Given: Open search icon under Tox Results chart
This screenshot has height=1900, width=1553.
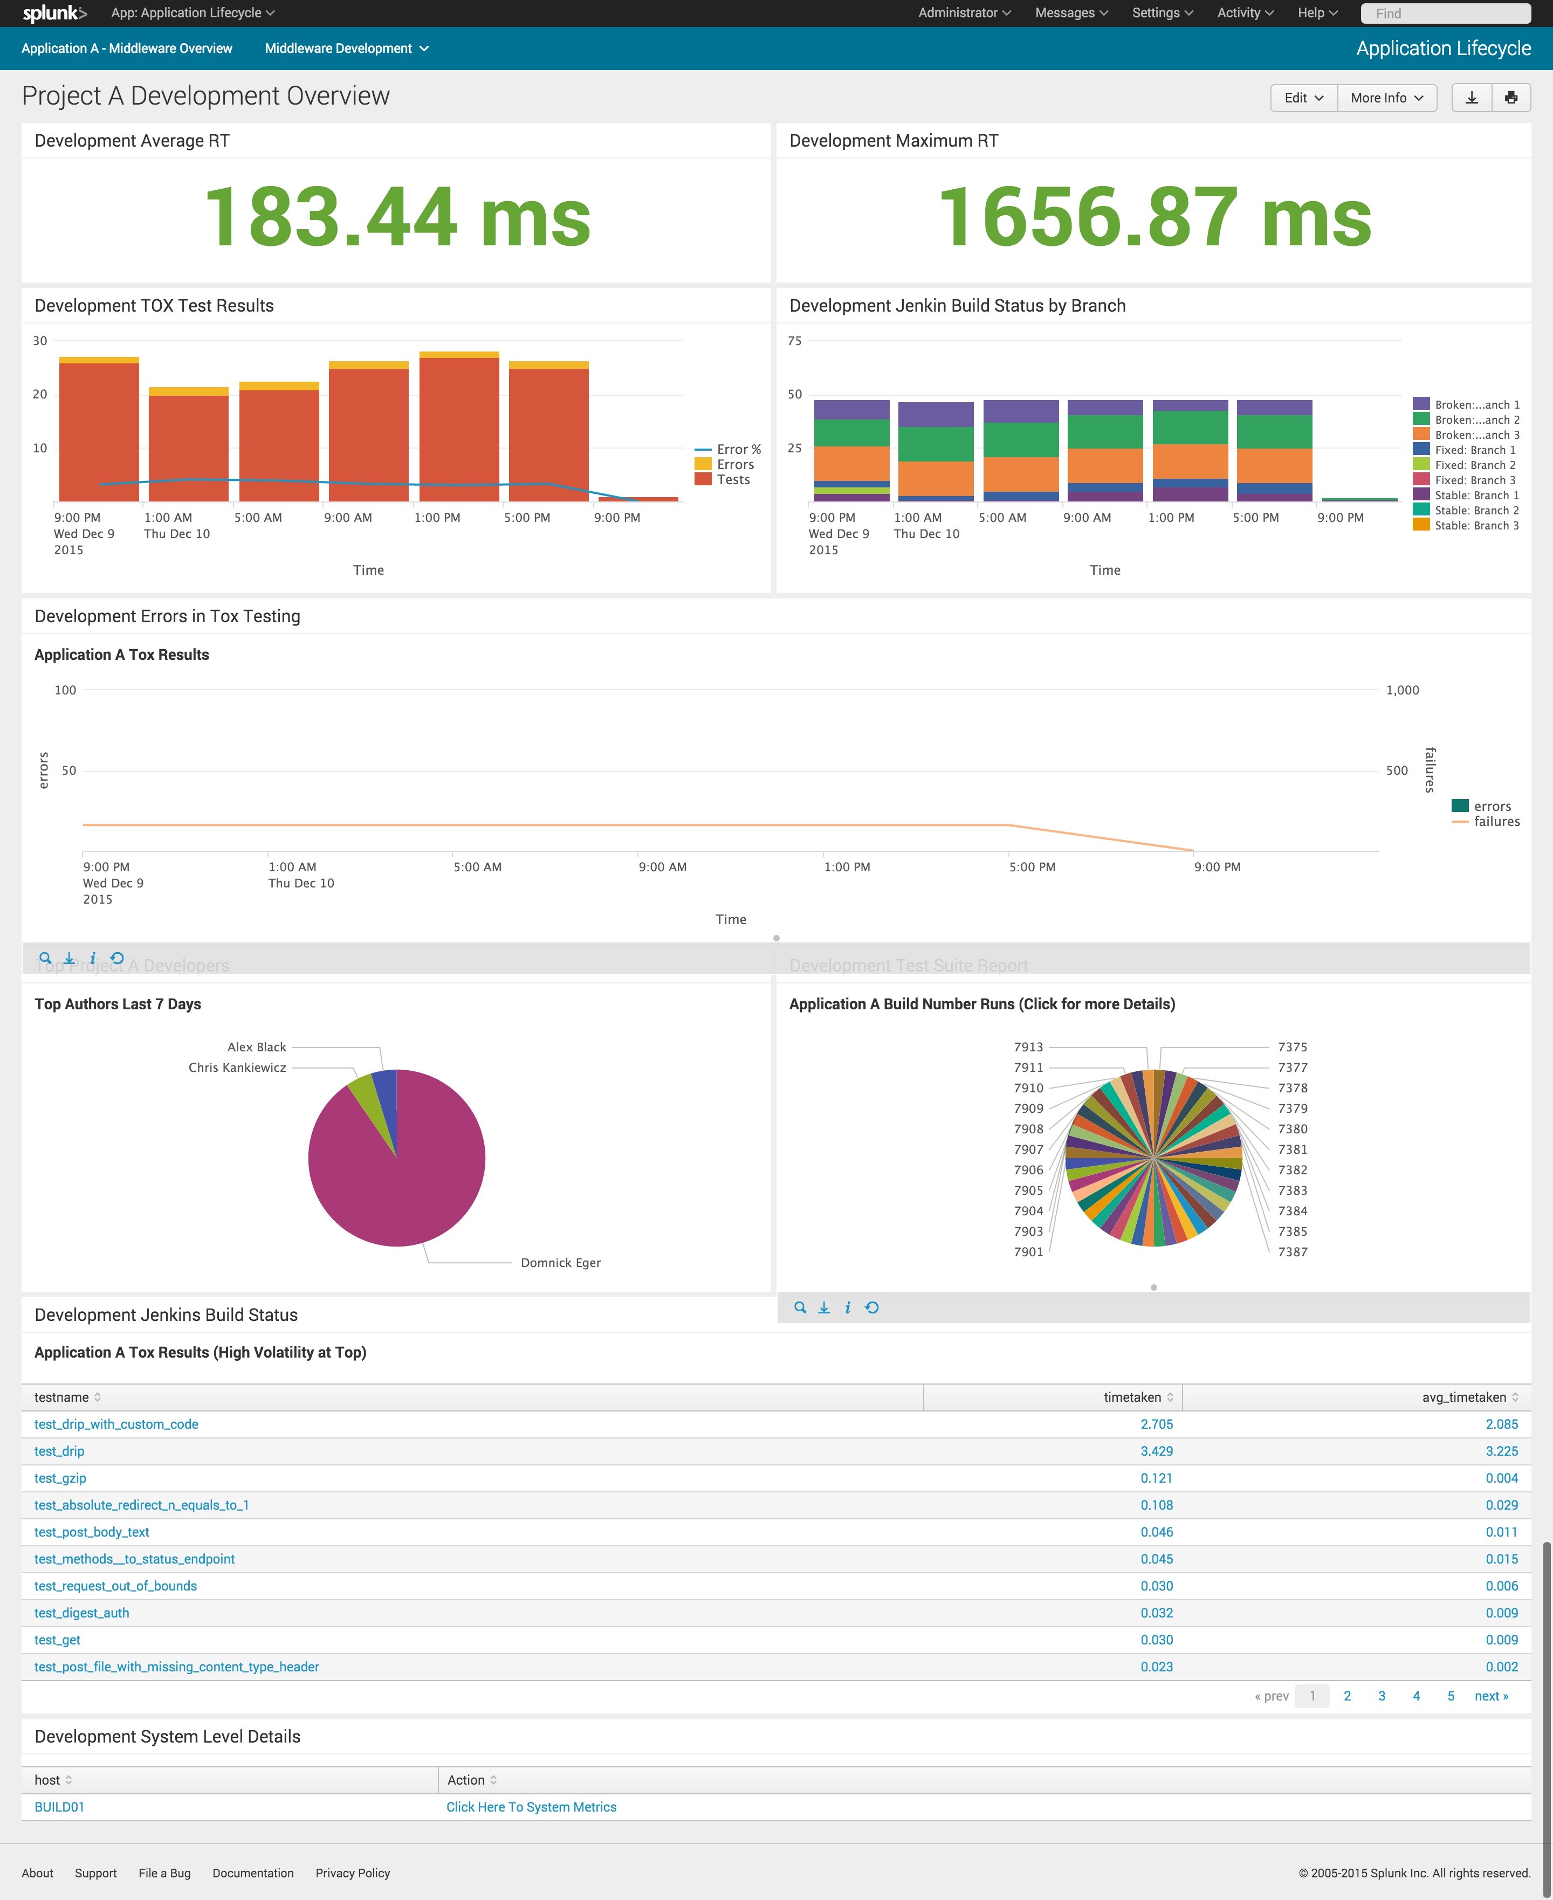Looking at the screenshot, I should tap(46, 958).
